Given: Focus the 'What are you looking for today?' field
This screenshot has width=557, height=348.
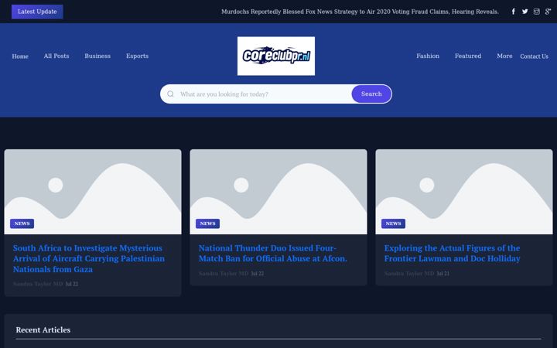Looking at the screenshot, I should pos(263,94).
